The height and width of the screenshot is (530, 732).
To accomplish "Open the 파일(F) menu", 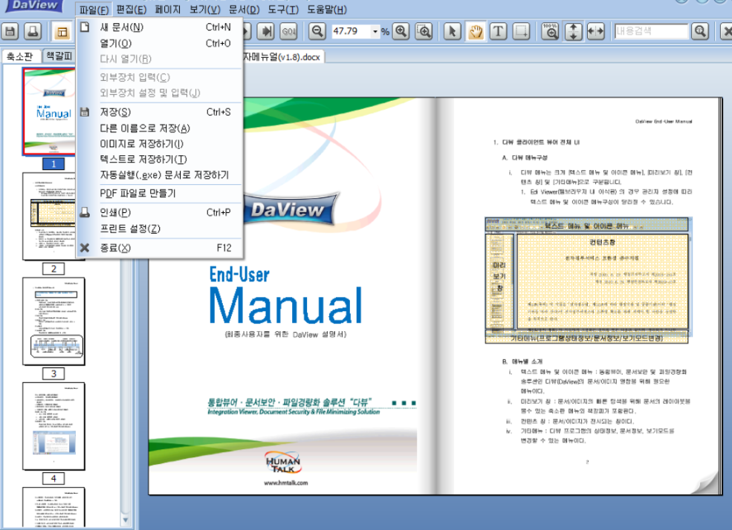I will 94,10.
